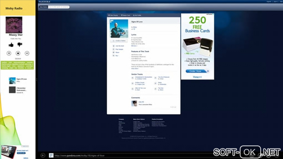The width and height of the screenshot is (283, 159).
Task: Focus the artist or song search field
Action: pyautogui.click(x=59, y=7)
